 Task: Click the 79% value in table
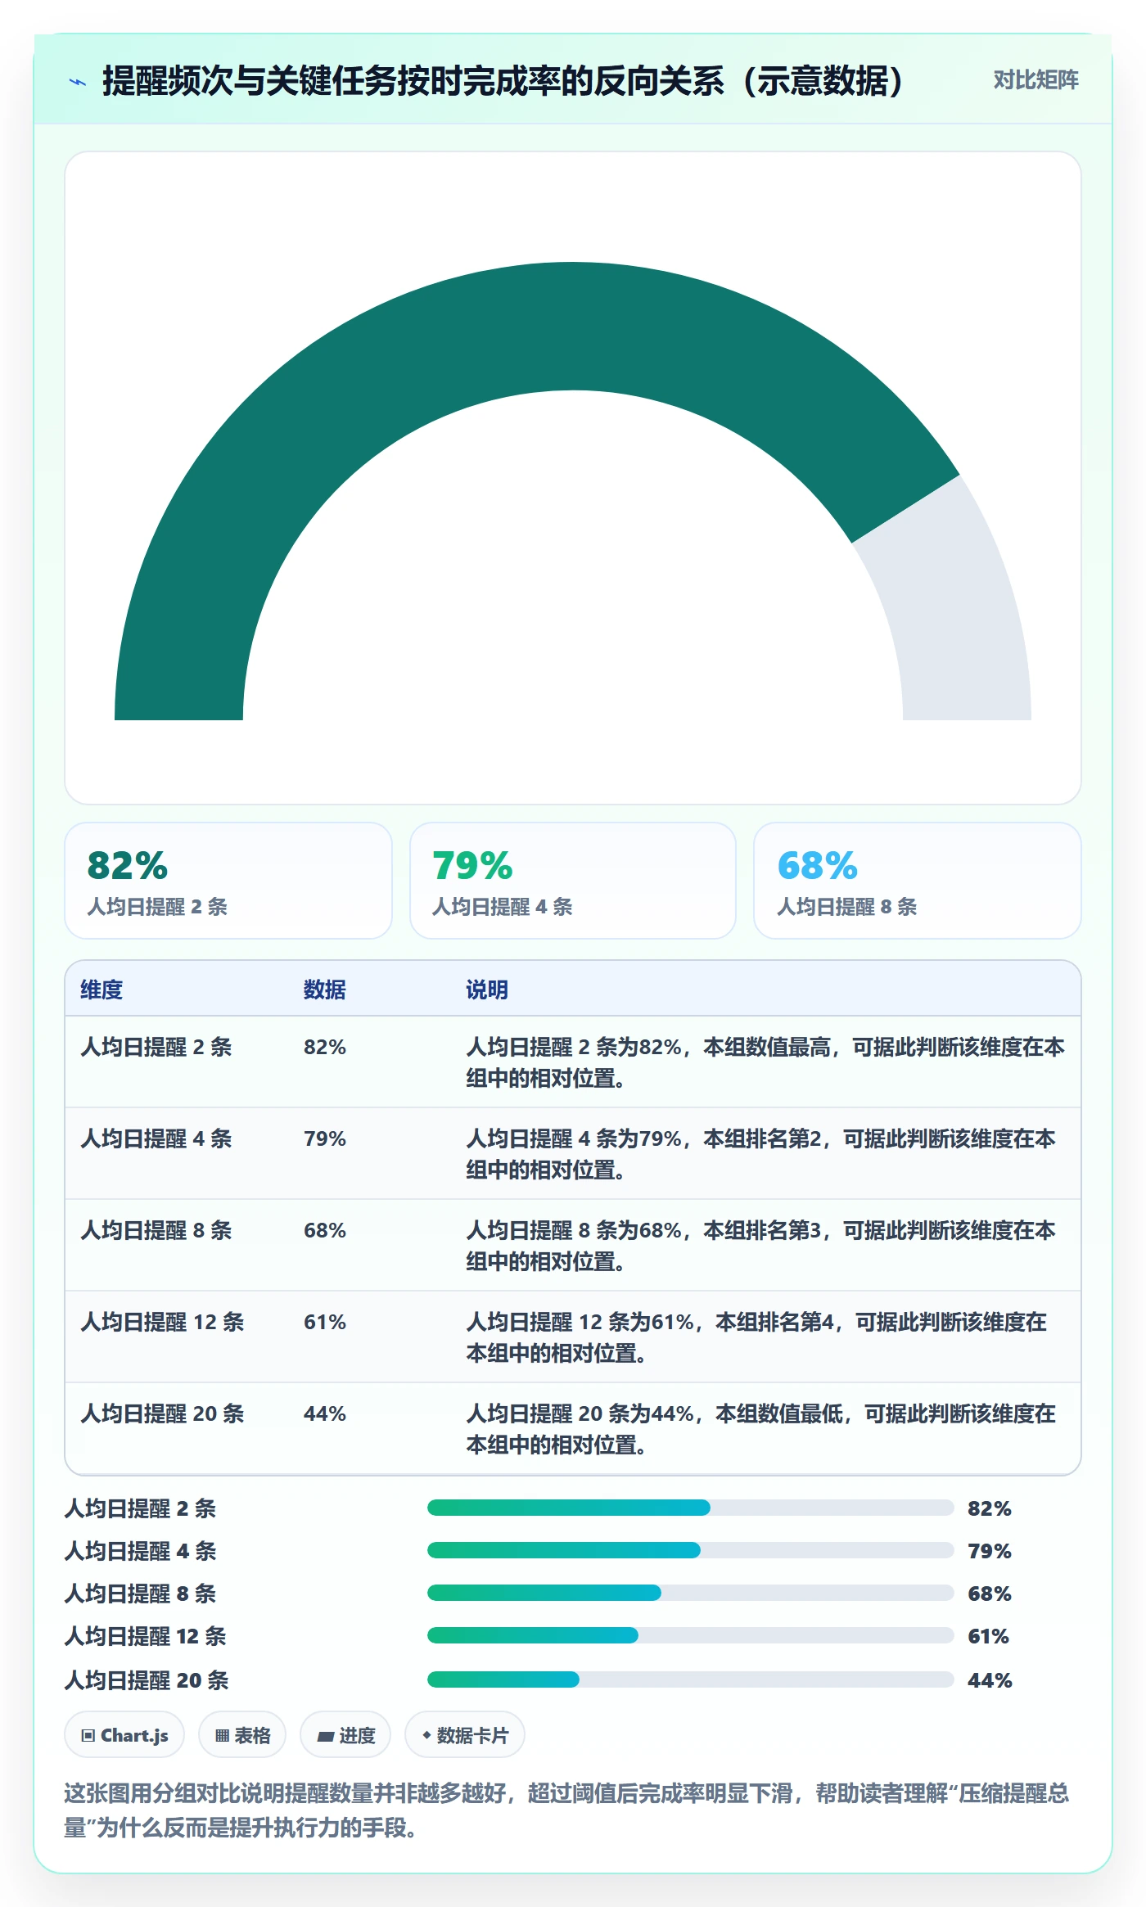pyautogui.click(x=325, y=1138)
